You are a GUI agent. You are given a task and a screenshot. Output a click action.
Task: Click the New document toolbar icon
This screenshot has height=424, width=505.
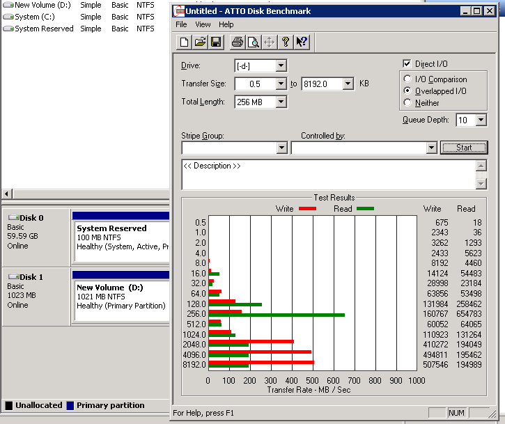click(184, 42)
